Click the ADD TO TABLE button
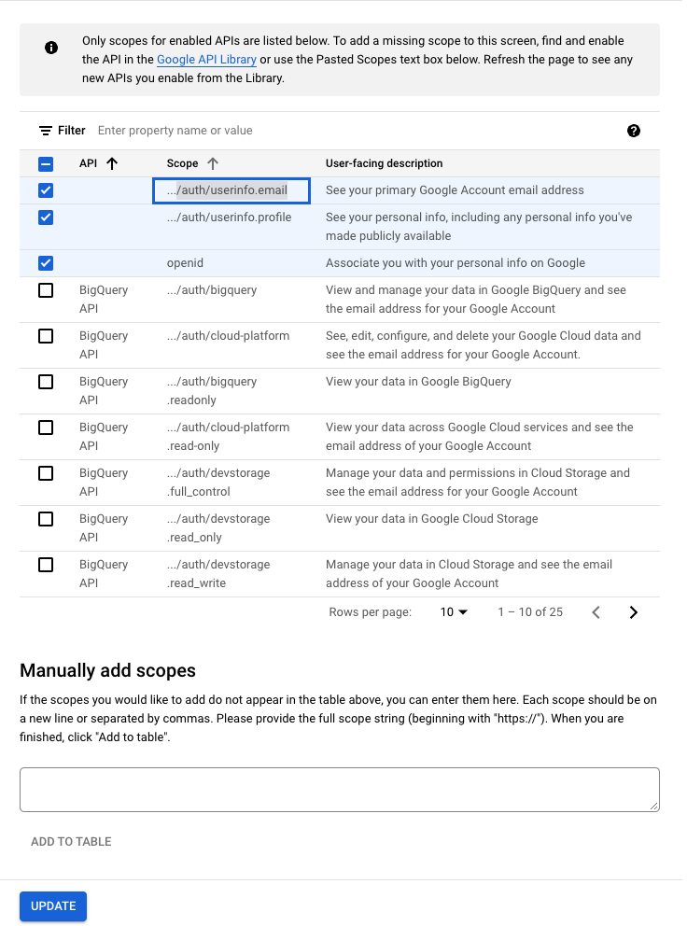Image resolution: width=687 pixels, height=926 pixels. (x=71, y=841)
